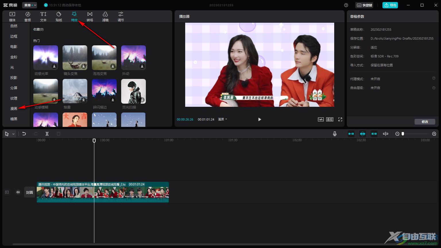Click the 动感模糊 effect thumbnail
The height and width of the screenshot is (248, 441).
[46, 91]
